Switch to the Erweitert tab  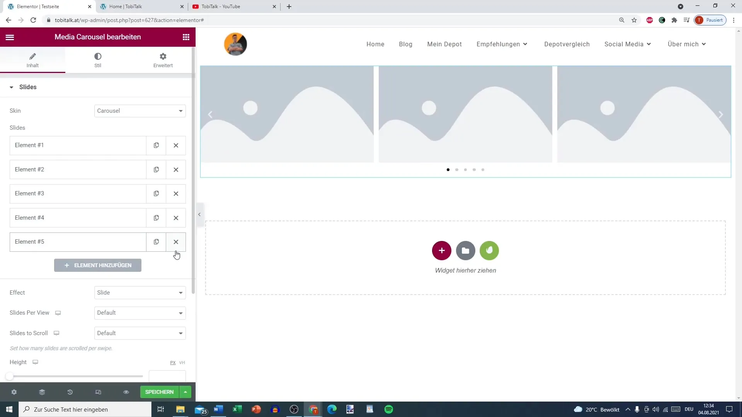point(163,60)
